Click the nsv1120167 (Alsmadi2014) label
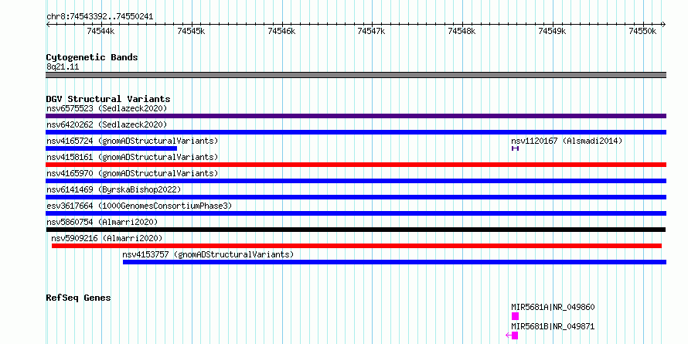Viewport: 688px width, 344px height. click(567, 141)
